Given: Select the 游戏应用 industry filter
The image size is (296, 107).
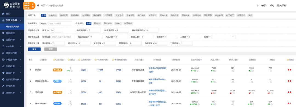Looking at the screenshot, I should tap(64, 15).
